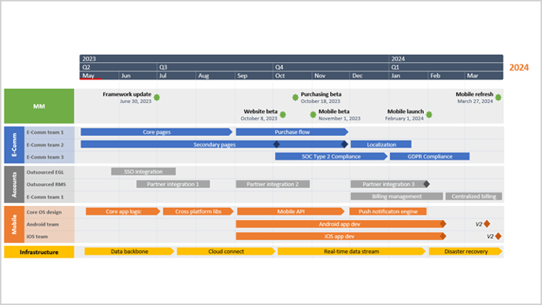This screenshot has height=305, width=542.
Task: Click the orange 2024 label
Action: point(519,68)
